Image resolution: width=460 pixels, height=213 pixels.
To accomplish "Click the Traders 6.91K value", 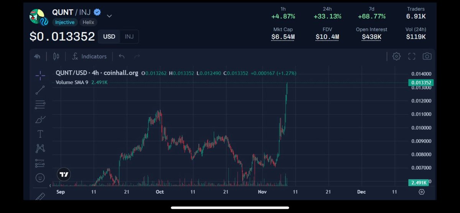I will [416, 17].
